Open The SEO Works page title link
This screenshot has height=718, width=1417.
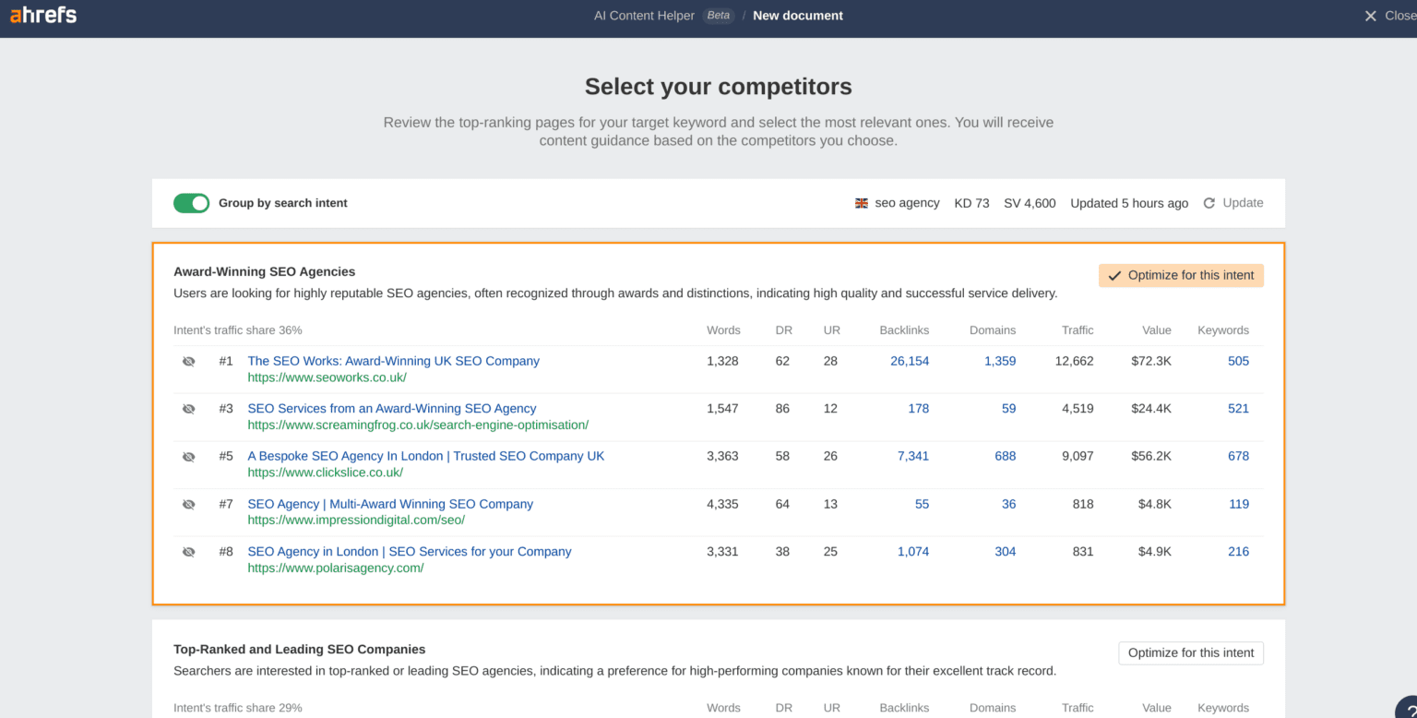pos(393,361)
